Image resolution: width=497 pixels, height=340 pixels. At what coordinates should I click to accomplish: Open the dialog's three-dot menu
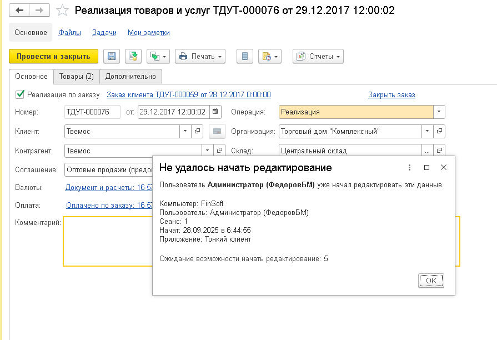(409, 167)
